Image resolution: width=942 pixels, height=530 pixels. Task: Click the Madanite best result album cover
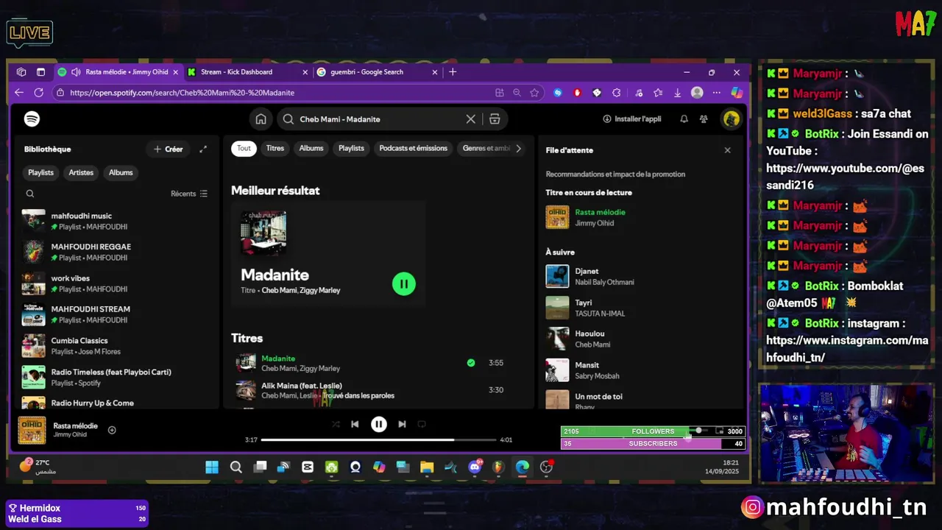(x=263, y=233)
